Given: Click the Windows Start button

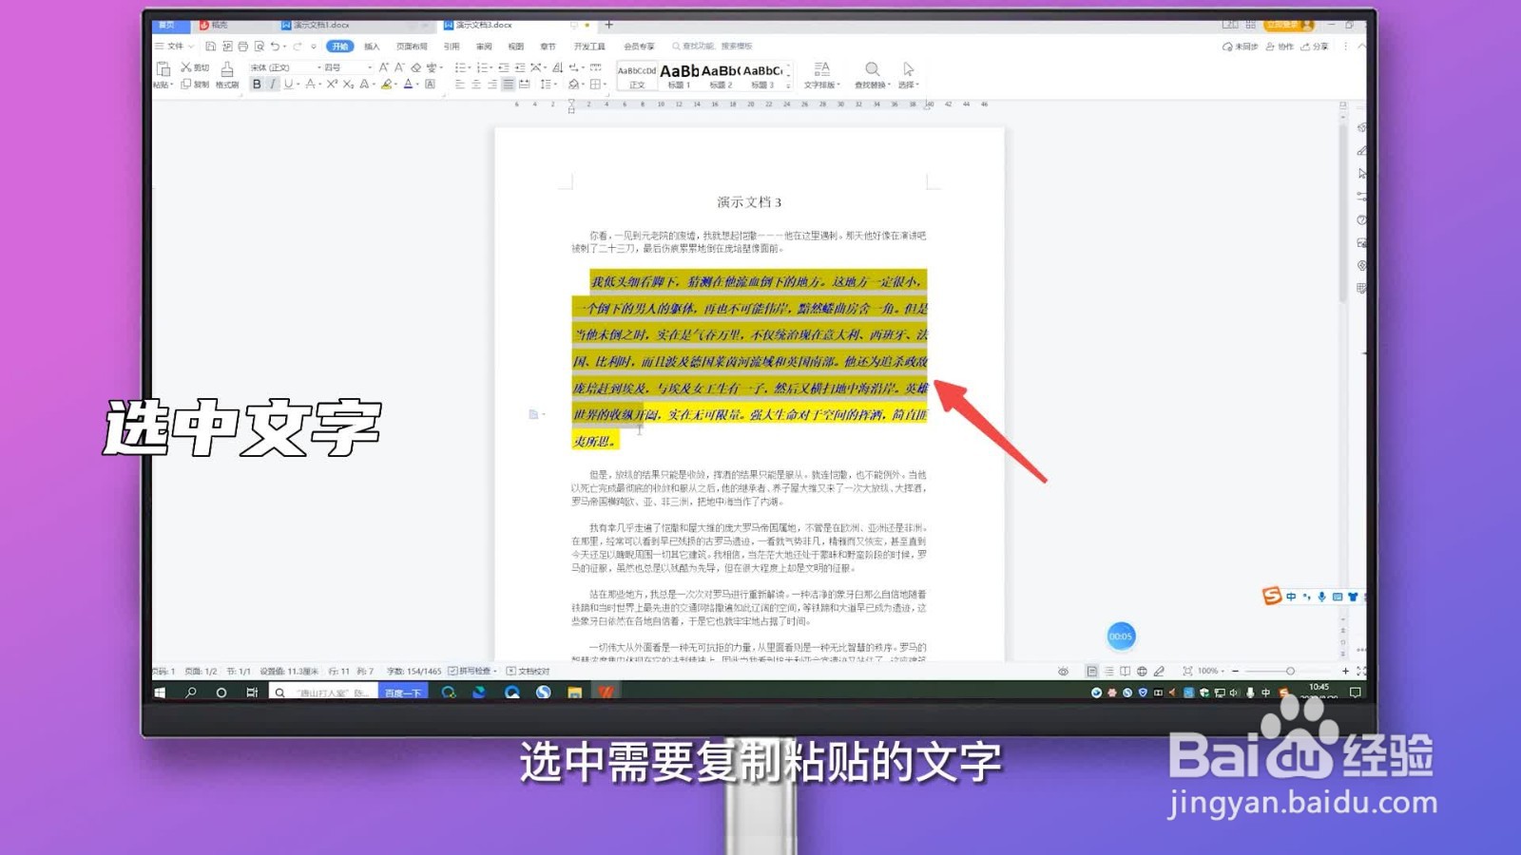Looking at the screenshot, I should tap(160, 693).
